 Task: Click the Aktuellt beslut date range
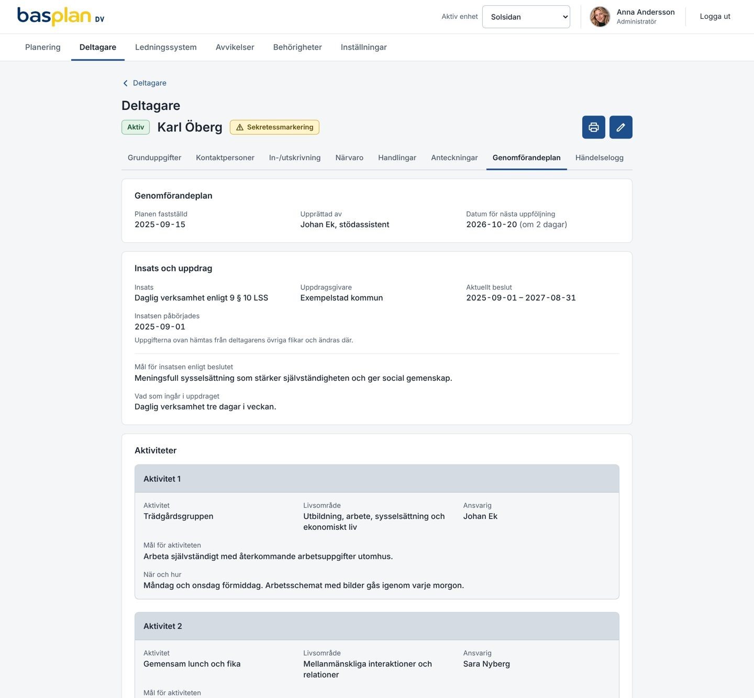521,298
